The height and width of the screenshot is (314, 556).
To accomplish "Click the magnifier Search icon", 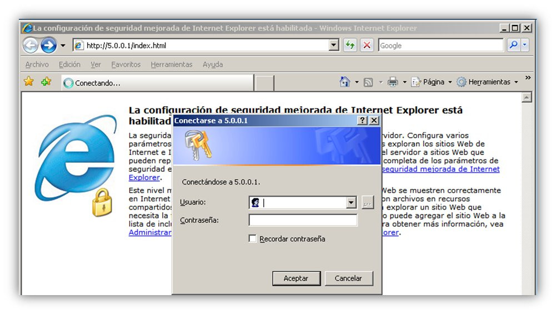I will tap(513, 46).
